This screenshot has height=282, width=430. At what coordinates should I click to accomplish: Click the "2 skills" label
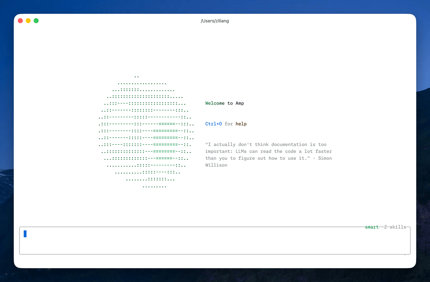[395, 227]
